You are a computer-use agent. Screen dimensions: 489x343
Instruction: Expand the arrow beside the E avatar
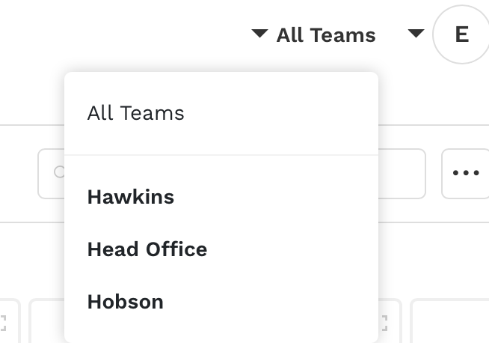tap(416, 34)
